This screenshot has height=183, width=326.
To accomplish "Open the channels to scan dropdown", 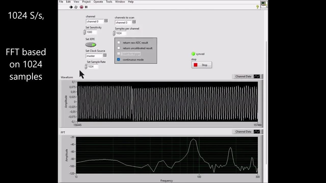I will pos(134,22).
